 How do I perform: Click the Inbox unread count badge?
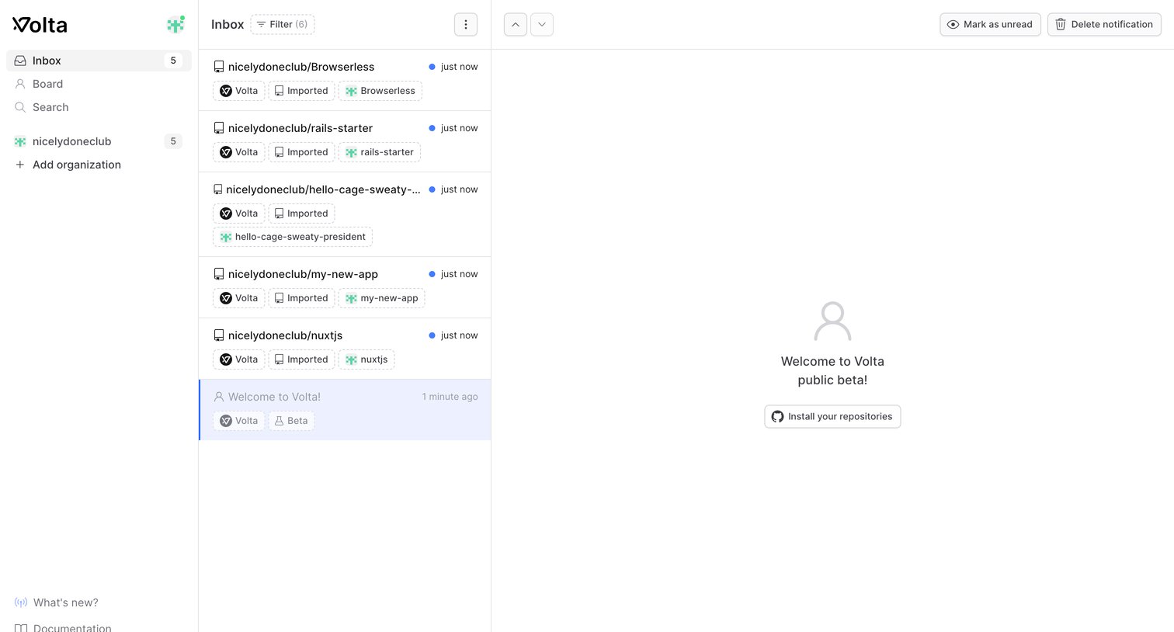pyautogui.click(x=173, y=61)
